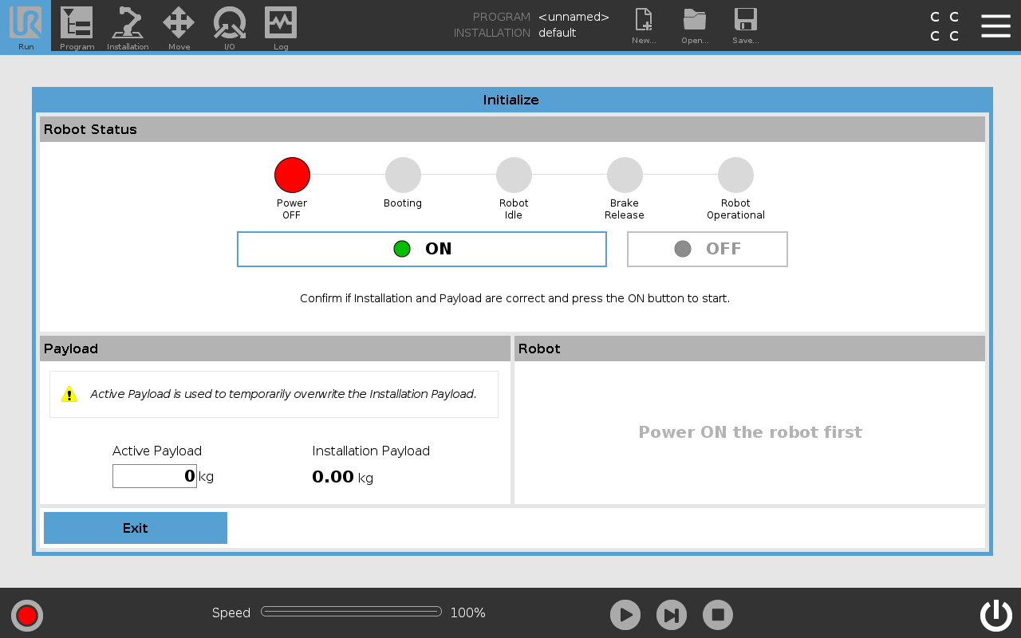Click the Save disk icon
The image size is (1021, 638).
click(745, 26)
